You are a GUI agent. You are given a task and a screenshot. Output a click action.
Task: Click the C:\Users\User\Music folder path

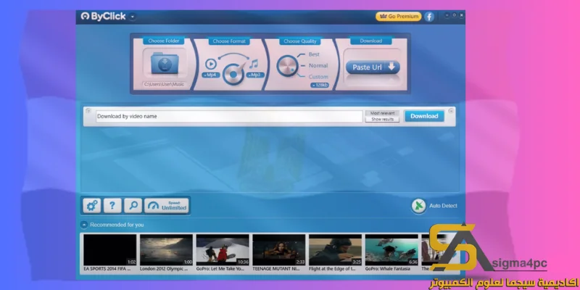[165, 84]
